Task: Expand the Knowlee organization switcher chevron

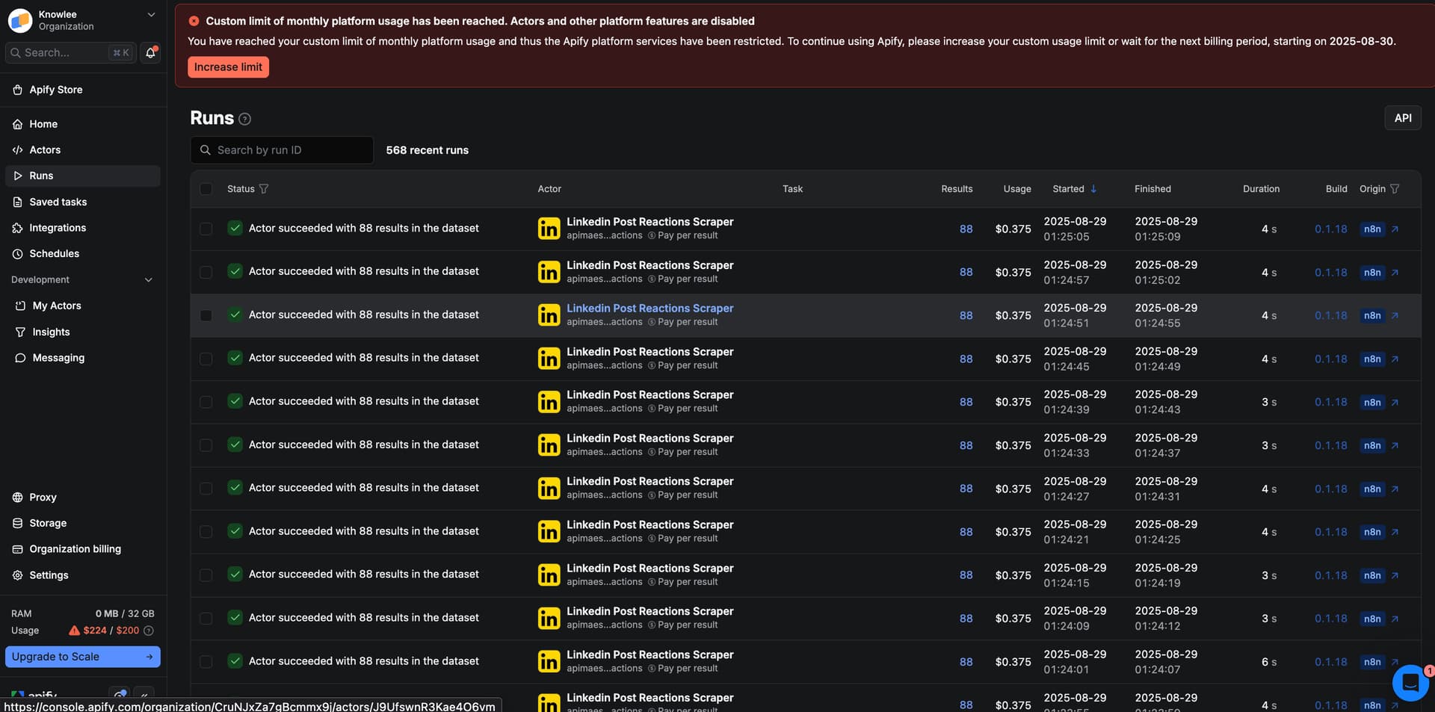Action: 151,14
